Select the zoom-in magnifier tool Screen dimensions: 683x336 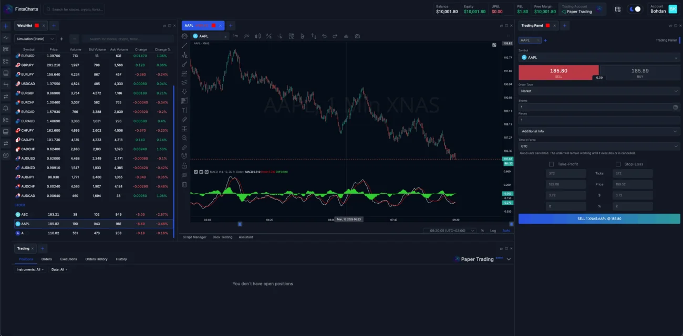click(184, 138)
